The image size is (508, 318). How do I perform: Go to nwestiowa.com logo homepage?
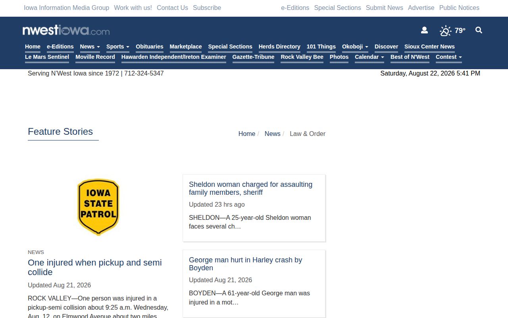66,30
